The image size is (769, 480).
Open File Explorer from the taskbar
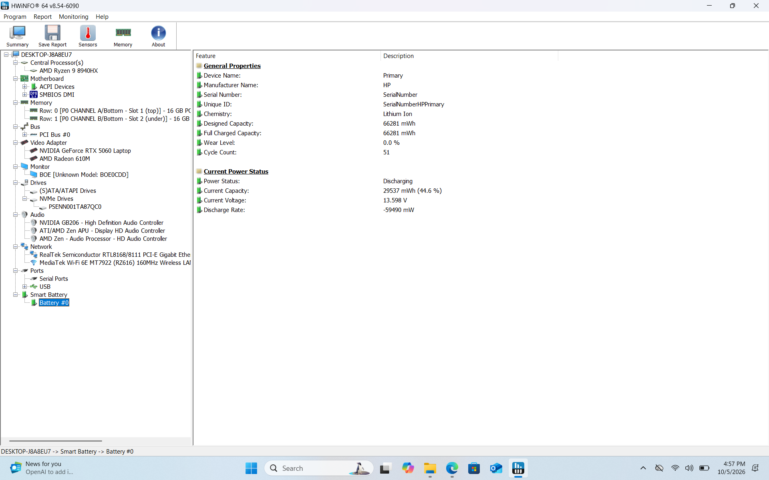(x=430, y=468)
